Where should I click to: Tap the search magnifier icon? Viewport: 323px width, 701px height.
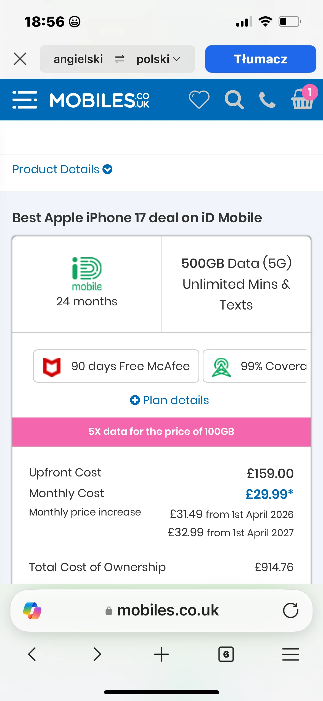click(234, 100)
